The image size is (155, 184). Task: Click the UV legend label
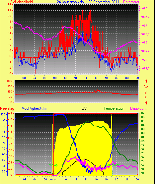(x=84, y=108)
